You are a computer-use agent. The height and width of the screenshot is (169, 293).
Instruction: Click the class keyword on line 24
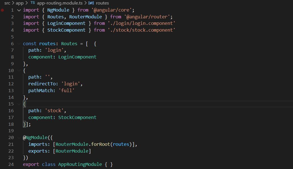coord(48,164)
